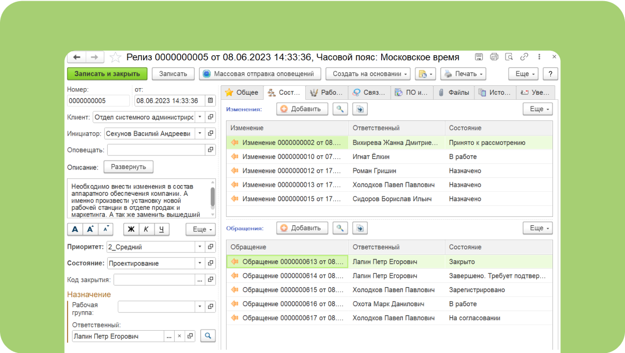Click the Оповещать input field
625x353 pixels.
tap(156, 150)
